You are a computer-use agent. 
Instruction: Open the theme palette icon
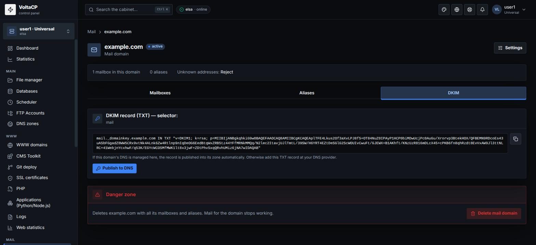coord(444,10)
